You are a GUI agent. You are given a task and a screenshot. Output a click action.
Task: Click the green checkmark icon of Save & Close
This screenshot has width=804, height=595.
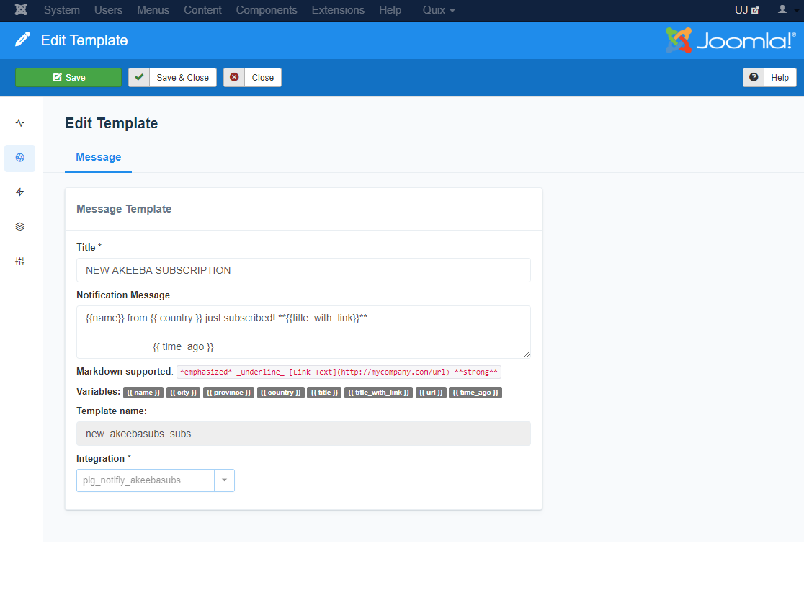tap(139, 77)
